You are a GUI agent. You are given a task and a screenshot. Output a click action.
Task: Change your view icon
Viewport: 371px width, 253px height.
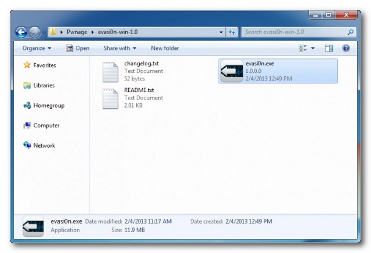[303, 48]
